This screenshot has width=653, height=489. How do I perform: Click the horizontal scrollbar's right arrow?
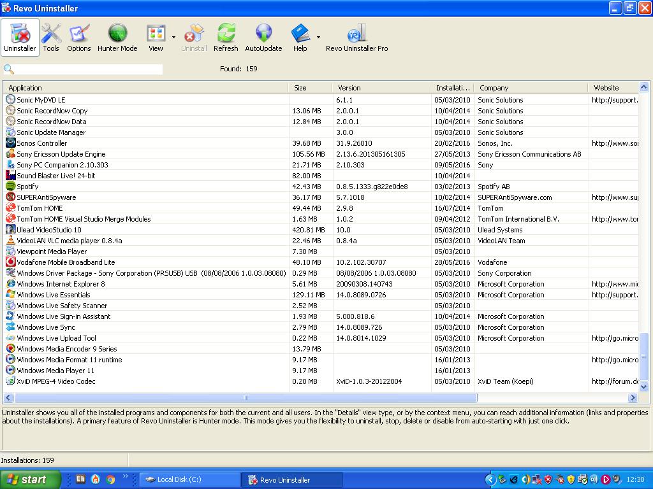pos(633,397)
